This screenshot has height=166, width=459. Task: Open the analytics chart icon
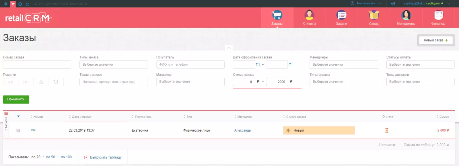point(27,4)
